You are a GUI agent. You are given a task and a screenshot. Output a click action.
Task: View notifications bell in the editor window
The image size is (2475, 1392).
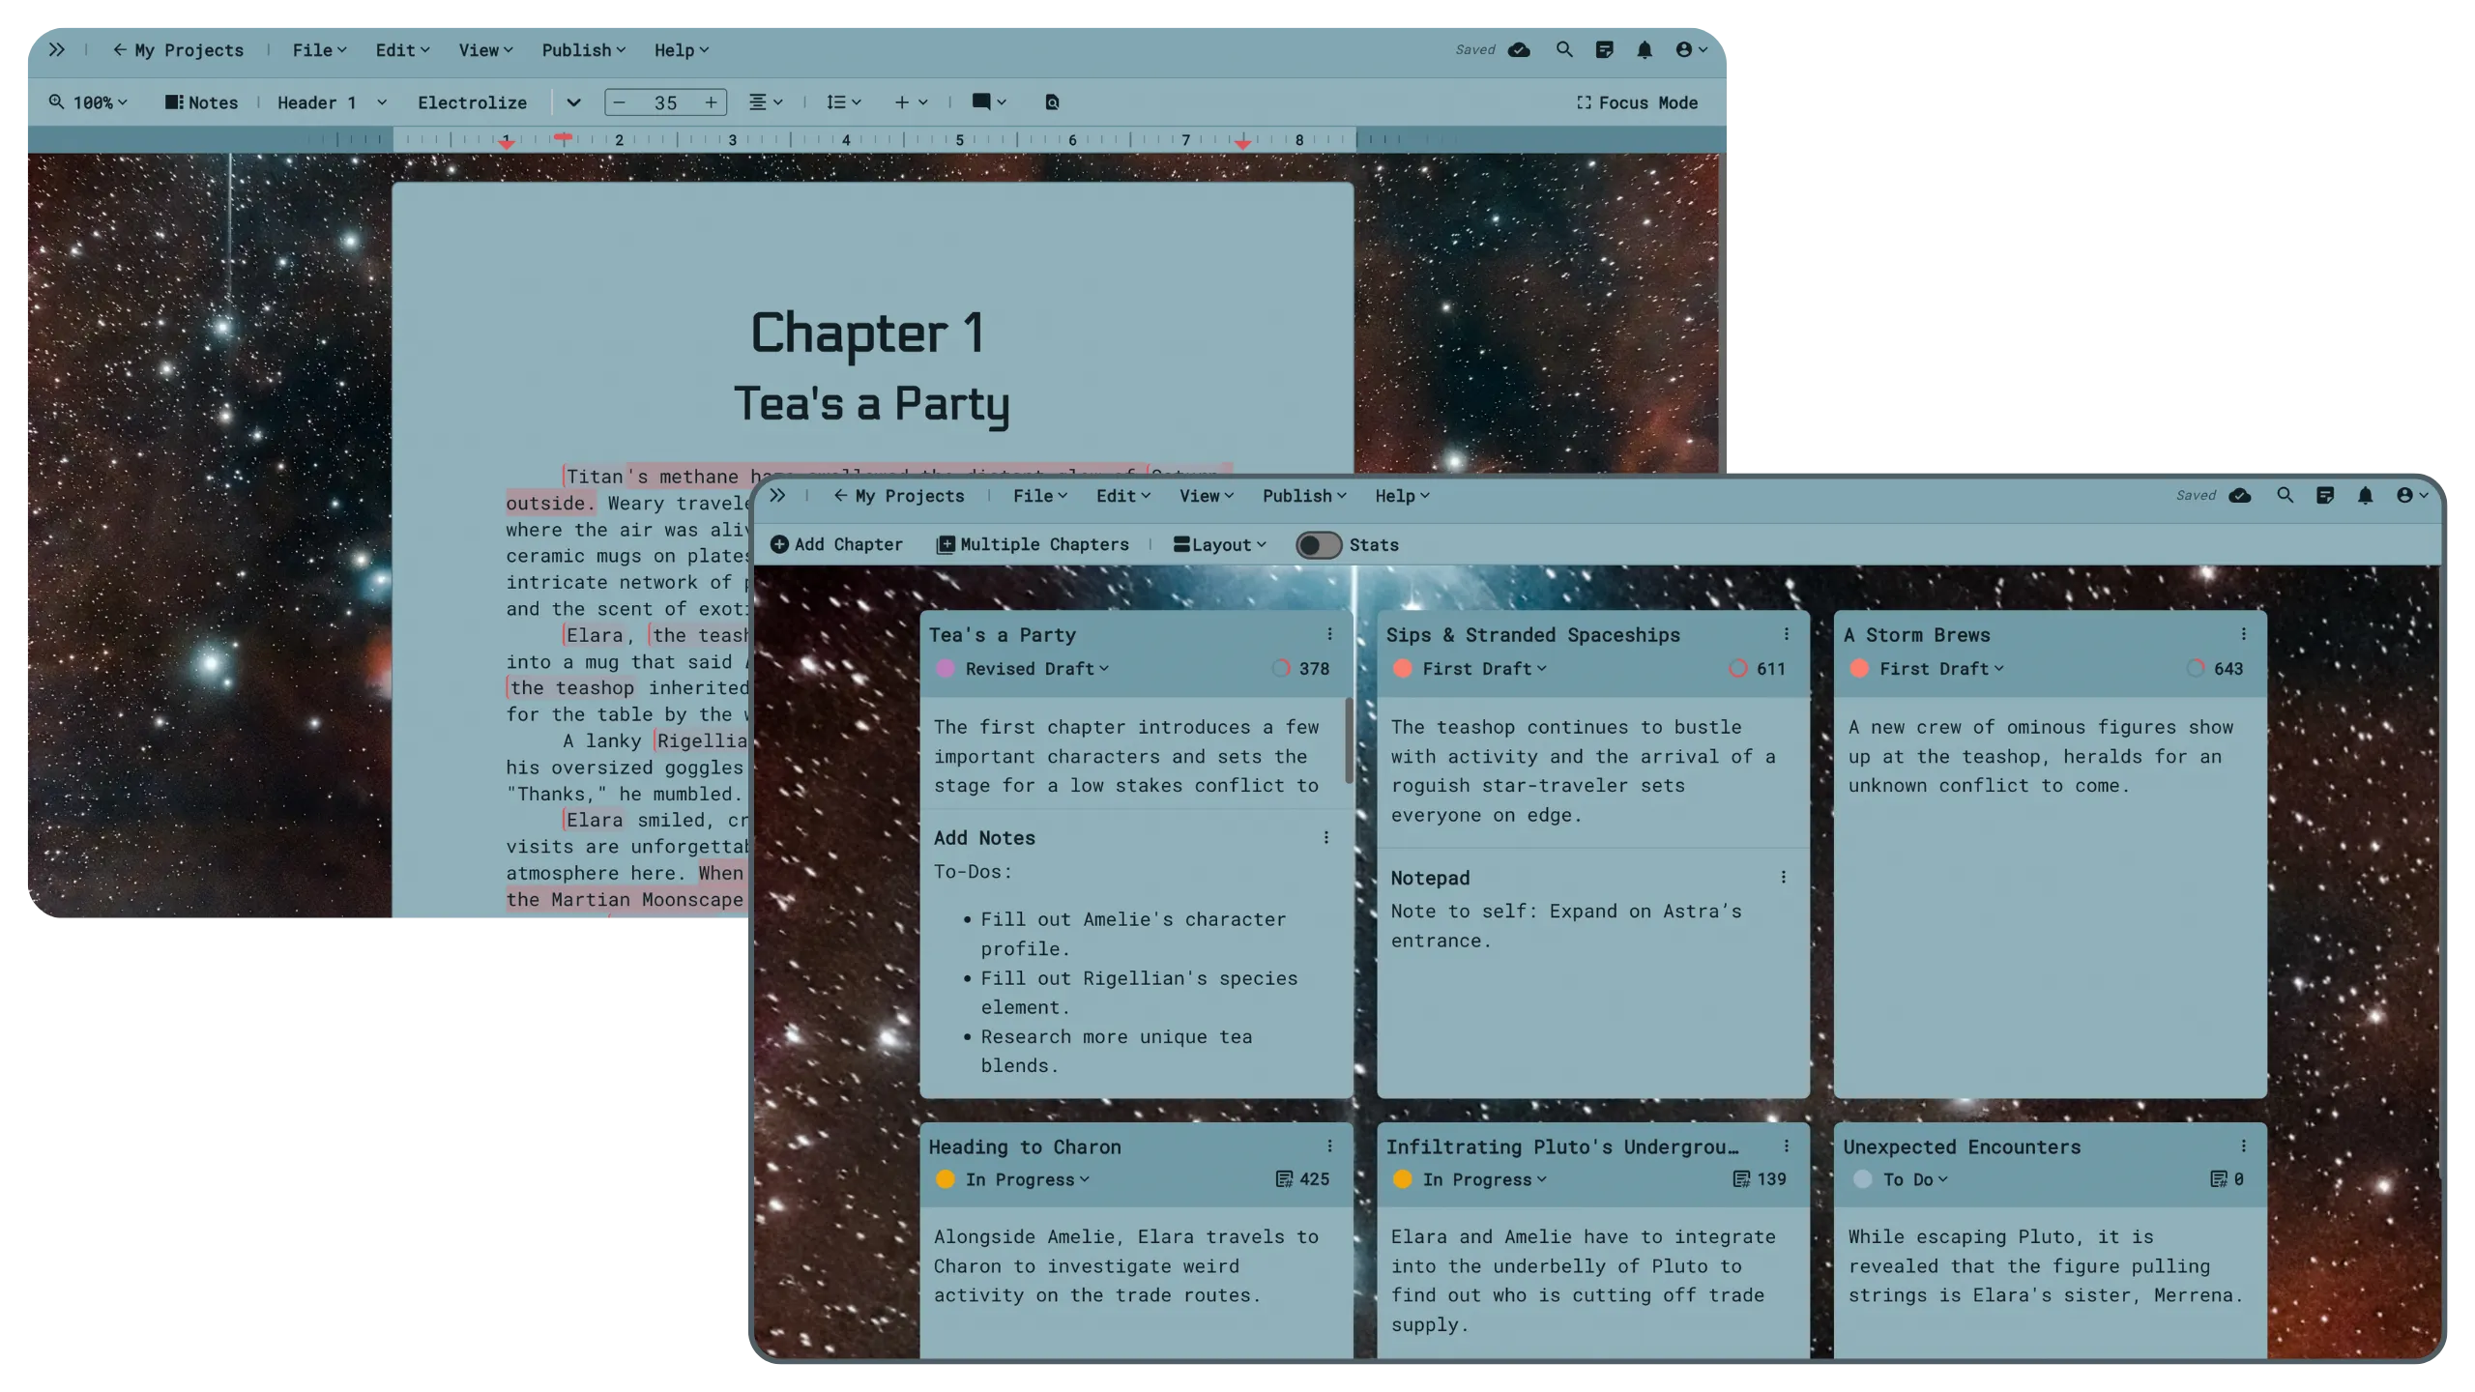pos(1645,49)
